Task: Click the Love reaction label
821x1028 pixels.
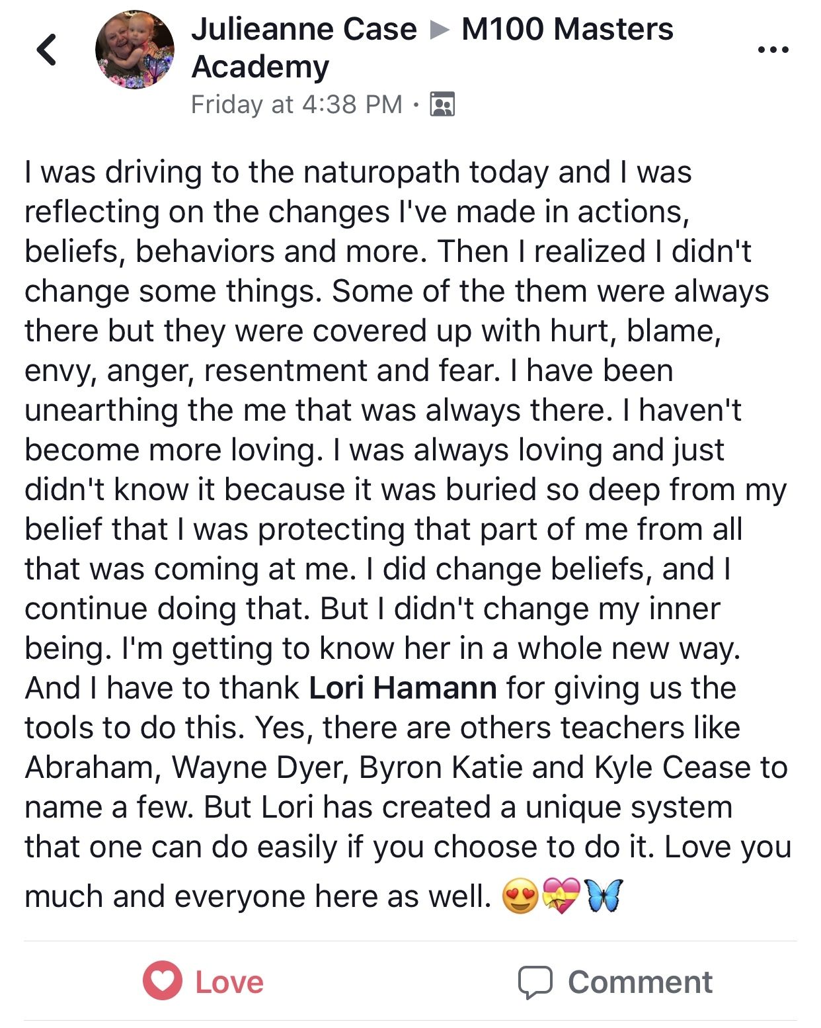Action: click(229, 982)
